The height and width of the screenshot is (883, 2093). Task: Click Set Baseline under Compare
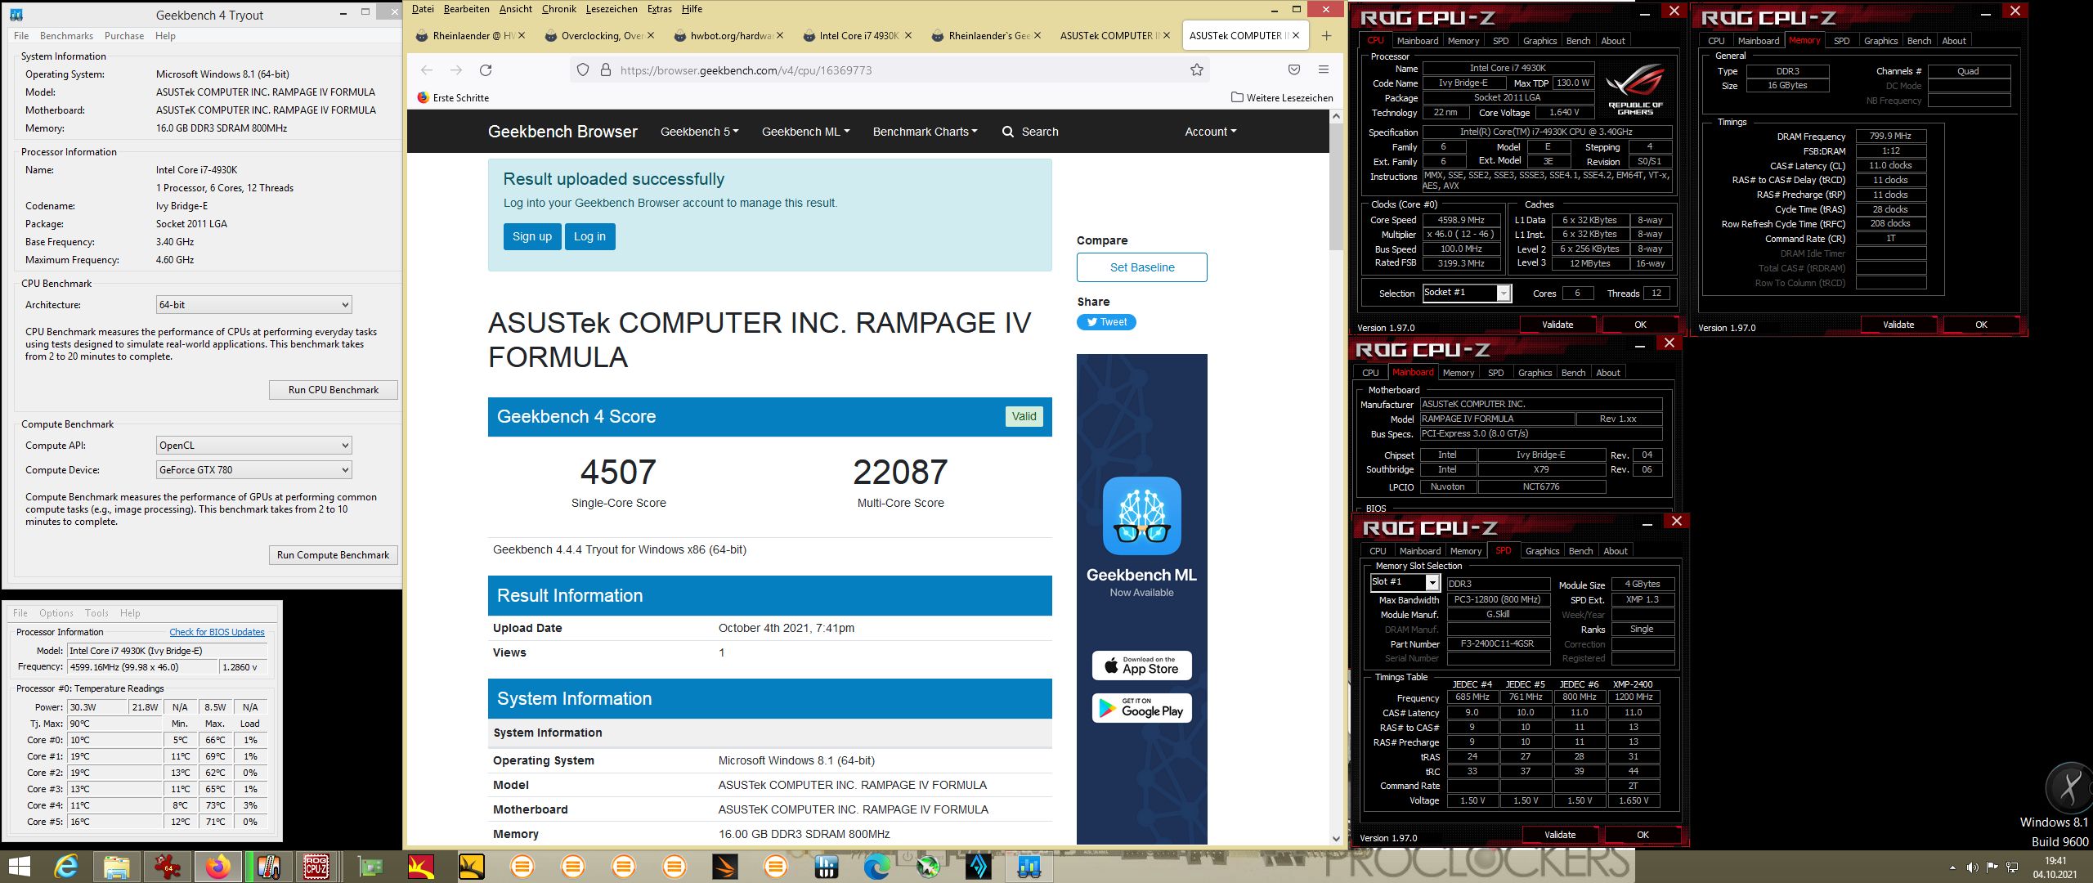pos(1142,267)
